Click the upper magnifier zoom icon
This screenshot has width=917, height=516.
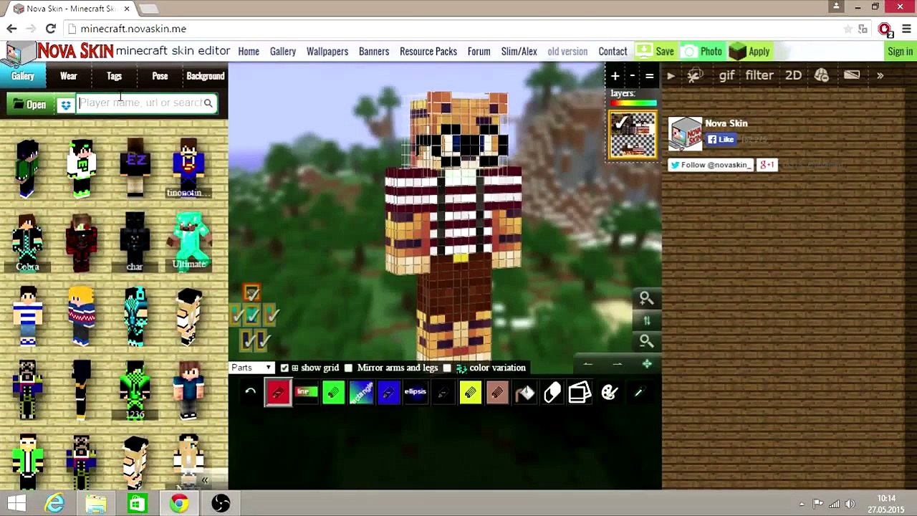[645, 298]
